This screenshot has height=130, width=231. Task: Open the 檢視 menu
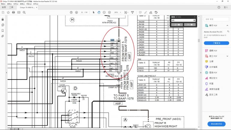(16, 4)
